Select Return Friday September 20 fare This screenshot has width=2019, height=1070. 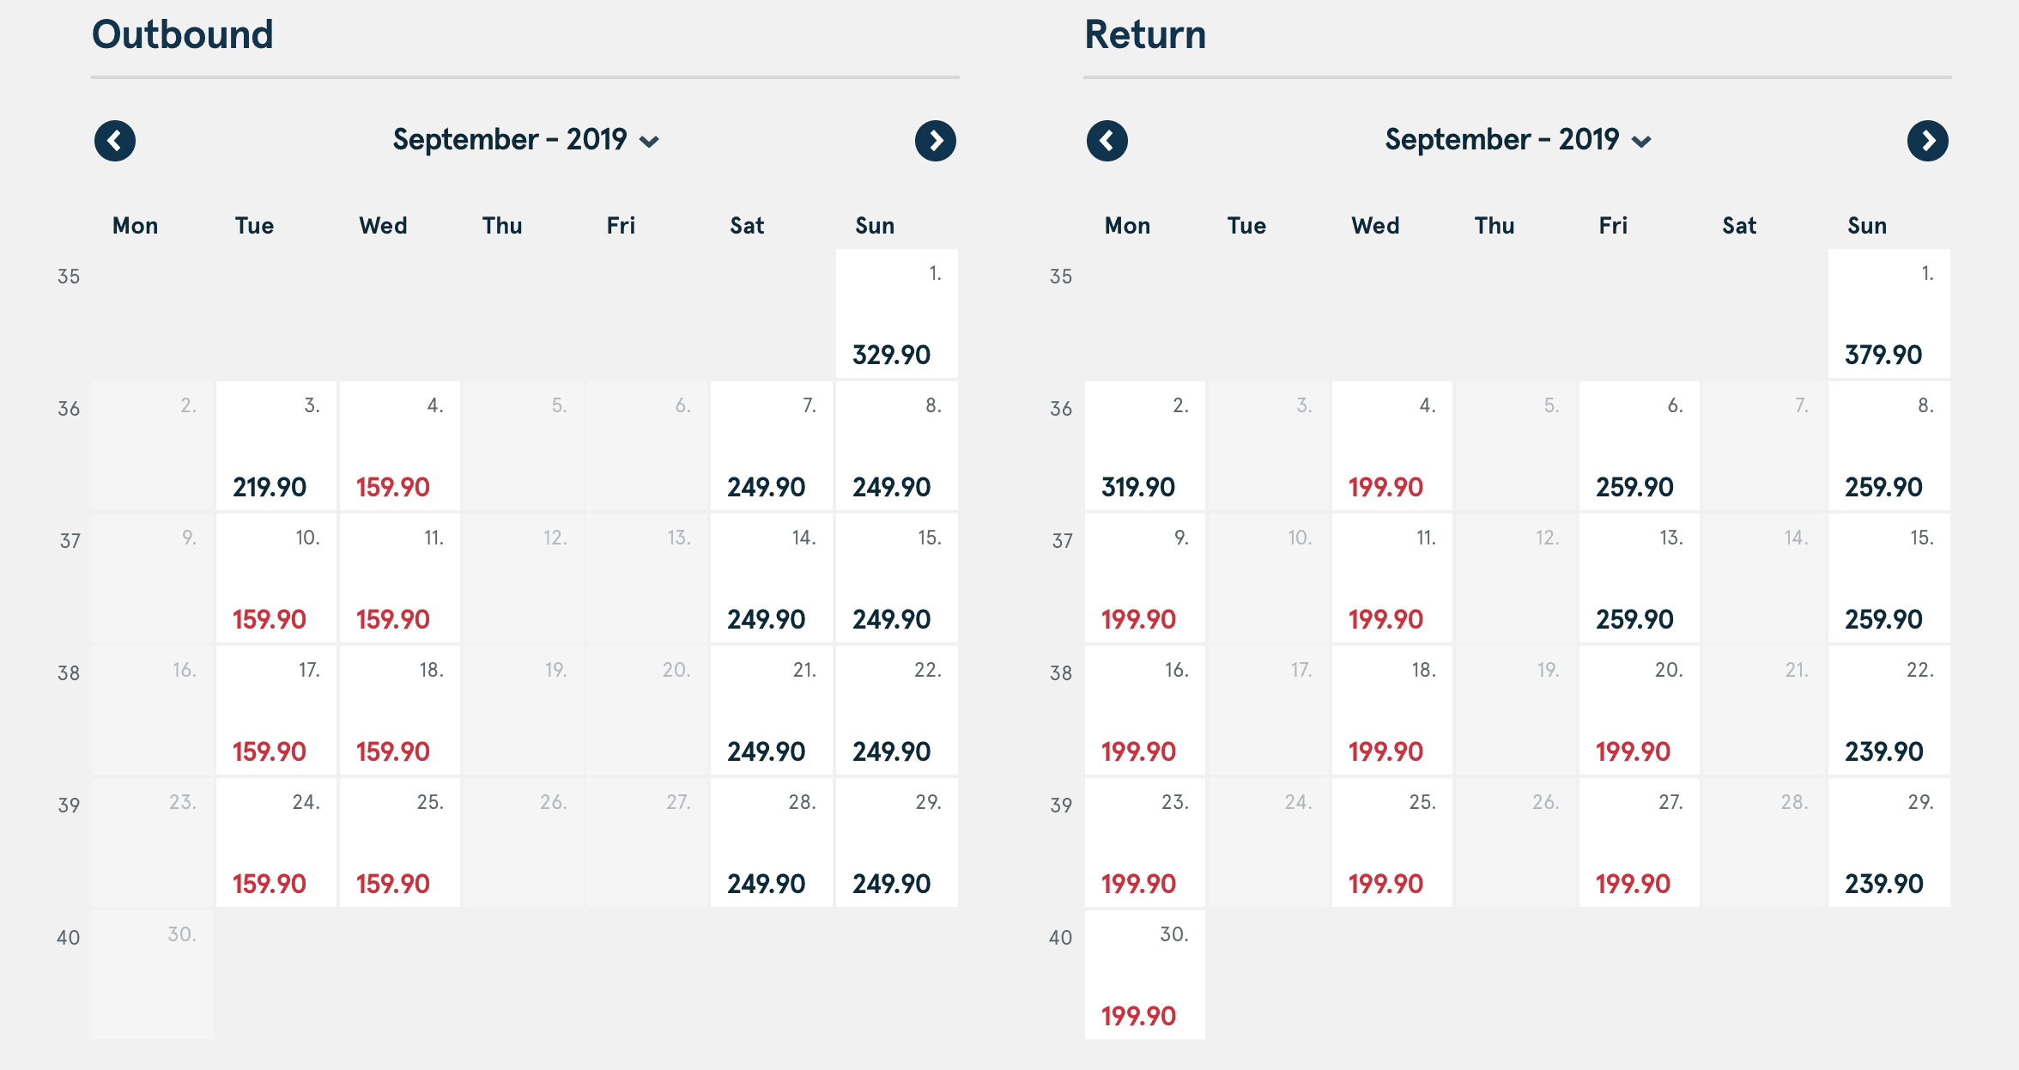click(x=1639, y=711)
